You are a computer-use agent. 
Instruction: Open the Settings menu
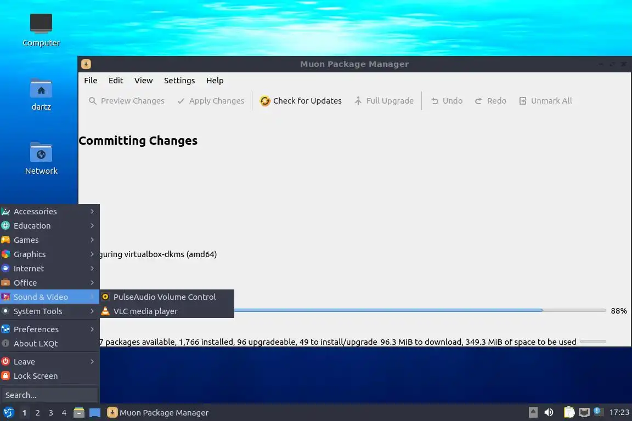click(x=179, y=81)
